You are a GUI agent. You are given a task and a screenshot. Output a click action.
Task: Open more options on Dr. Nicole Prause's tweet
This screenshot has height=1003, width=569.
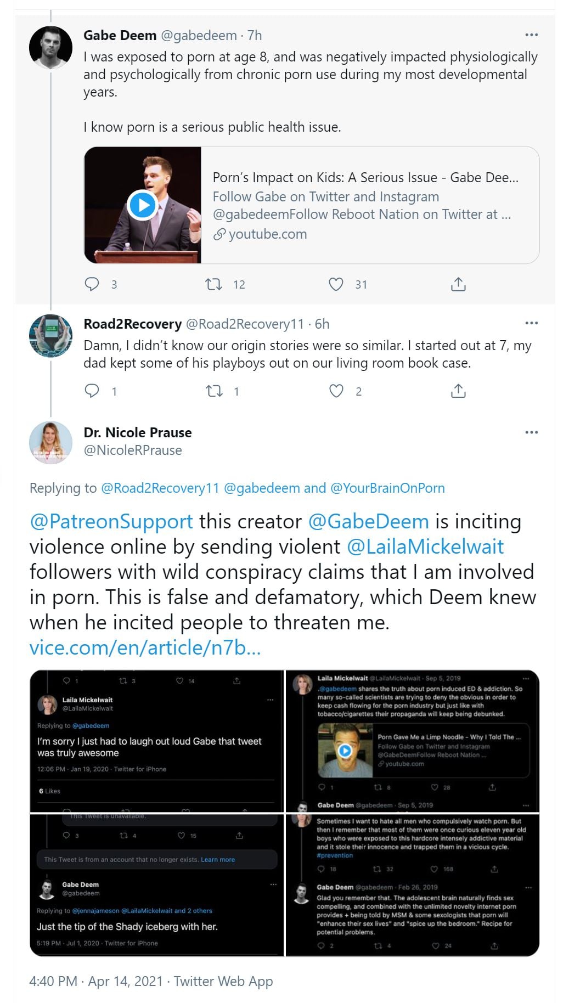pos(531,432)
